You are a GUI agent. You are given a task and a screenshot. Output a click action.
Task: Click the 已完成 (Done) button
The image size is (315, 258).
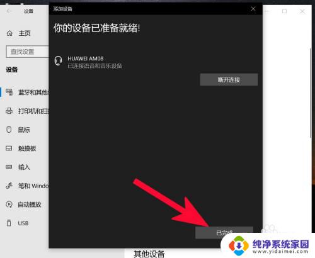(x=224, y=233)
